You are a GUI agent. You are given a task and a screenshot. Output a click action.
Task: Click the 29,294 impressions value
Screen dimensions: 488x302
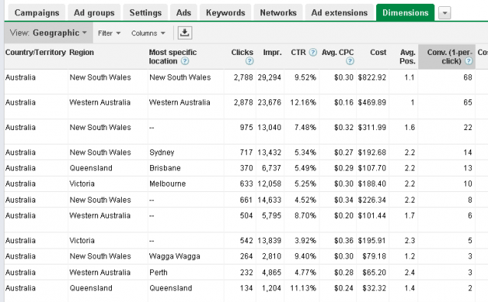[x=269, y=77]
